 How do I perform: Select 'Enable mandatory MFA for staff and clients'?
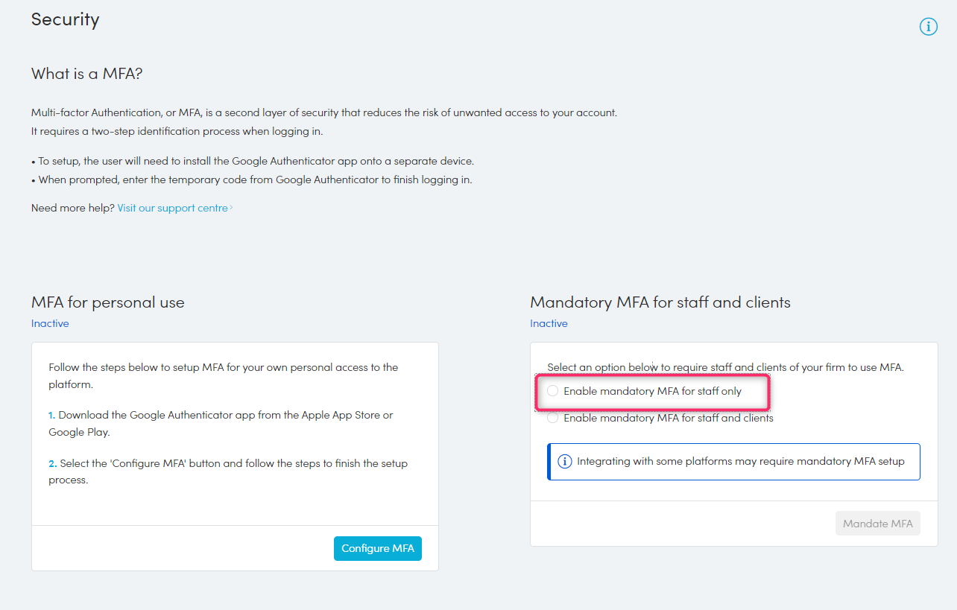[553, 419]
